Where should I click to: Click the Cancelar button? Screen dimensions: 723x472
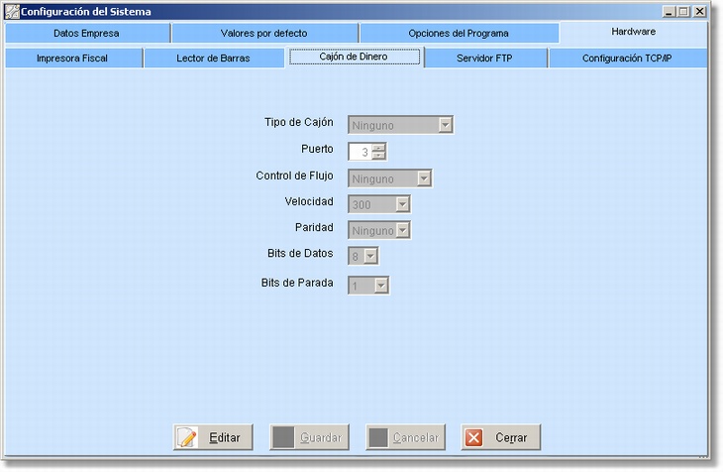pyautogui.click(x=405, y=437)
